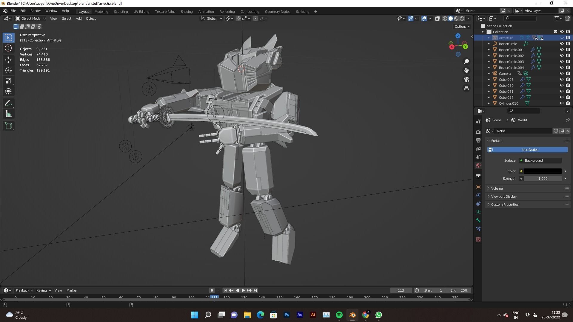Image resolution: width=573 pixels, height=322 pixels.
Task: Open the world background Color swatch
Action: (543, 171)
